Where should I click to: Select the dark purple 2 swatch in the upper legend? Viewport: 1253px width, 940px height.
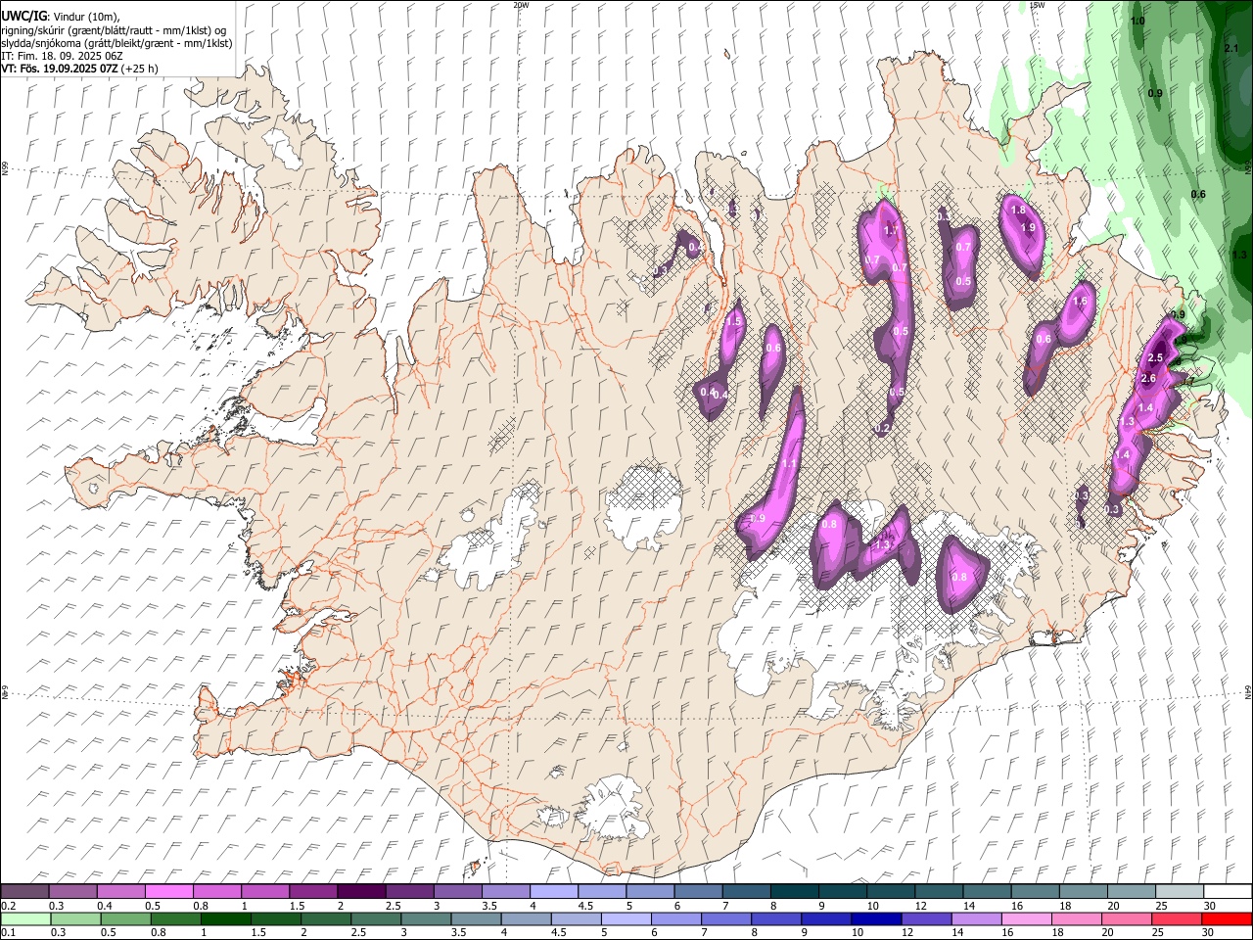pos(361,892)
